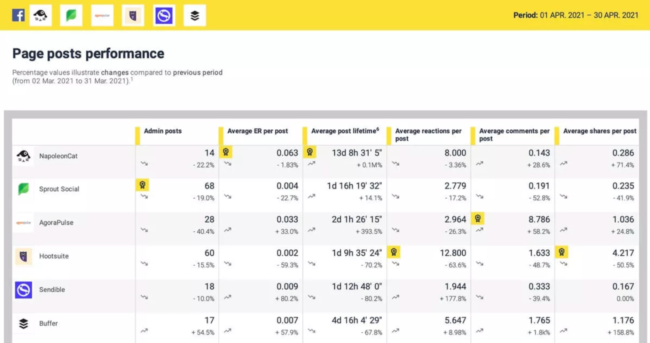Click Hootsuite admin posts value 60
This screenshot has height=343, width=650.
[x=209, y=253]
